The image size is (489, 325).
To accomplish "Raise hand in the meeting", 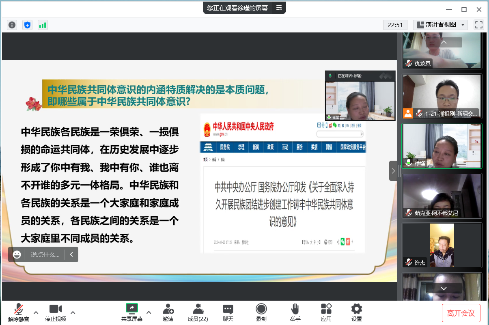I will [295, 312].
